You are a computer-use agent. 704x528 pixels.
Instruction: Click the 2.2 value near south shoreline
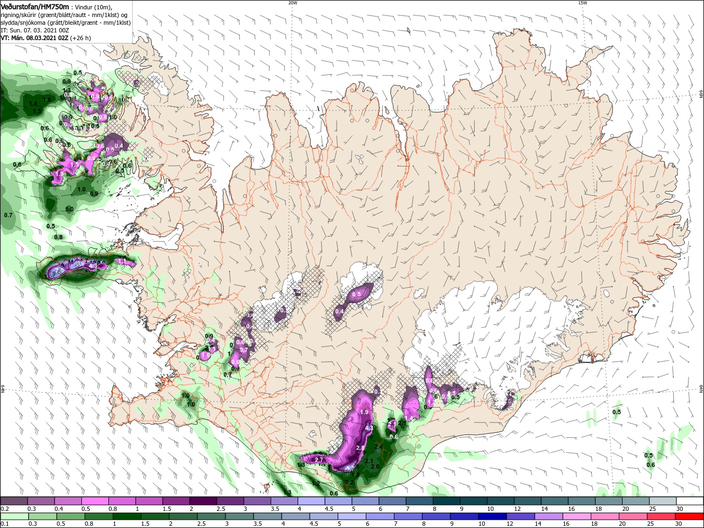pyautogui.click(x=349, y=483)
